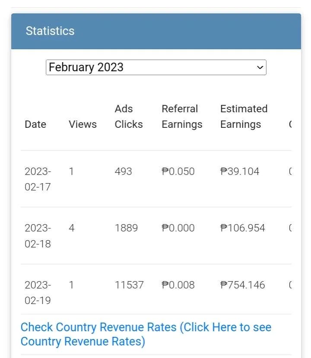Viewport: 311px width, 358px height.
Task: Select the date cell 2023-02-18
Action: click(x=38, y=236)
